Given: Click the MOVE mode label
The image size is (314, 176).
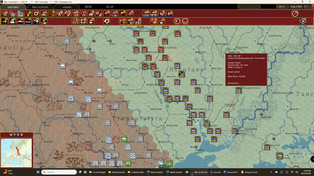Looking at the screenshot, I should (x=88, y=7).
